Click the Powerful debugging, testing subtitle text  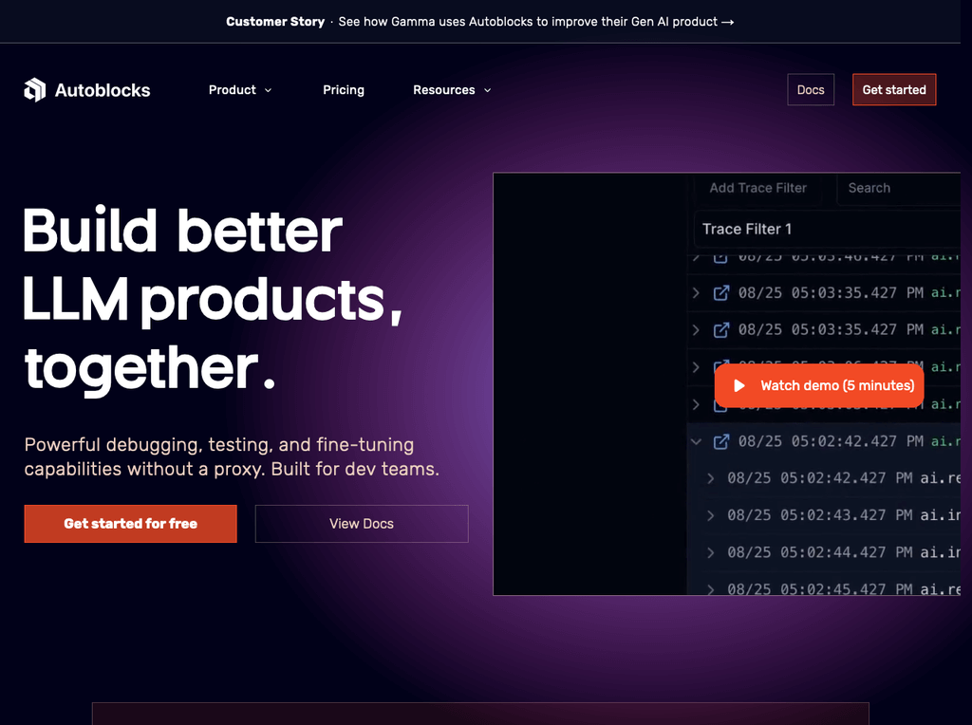[232, 456]
